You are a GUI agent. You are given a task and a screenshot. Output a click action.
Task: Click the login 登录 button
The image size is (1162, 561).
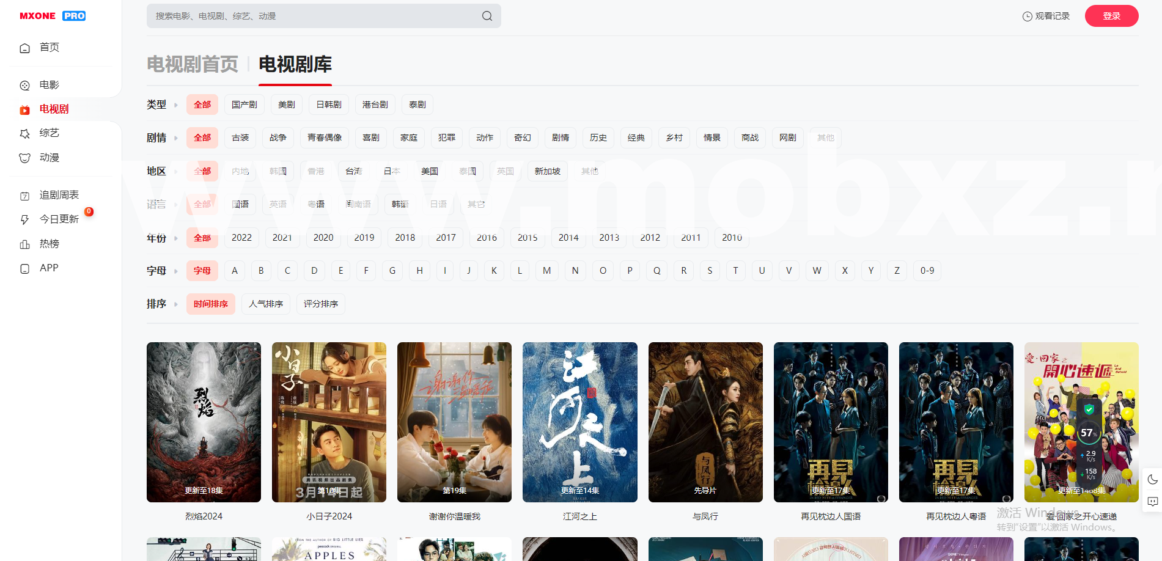1111,16
